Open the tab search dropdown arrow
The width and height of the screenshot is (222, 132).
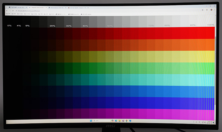tap(7, 7)
